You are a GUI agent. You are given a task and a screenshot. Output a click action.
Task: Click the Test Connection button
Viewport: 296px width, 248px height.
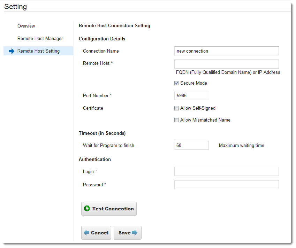109,209
